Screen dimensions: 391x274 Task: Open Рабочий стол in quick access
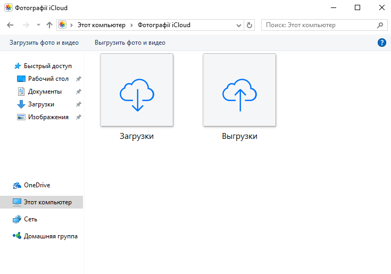click(x=48, y=79)
